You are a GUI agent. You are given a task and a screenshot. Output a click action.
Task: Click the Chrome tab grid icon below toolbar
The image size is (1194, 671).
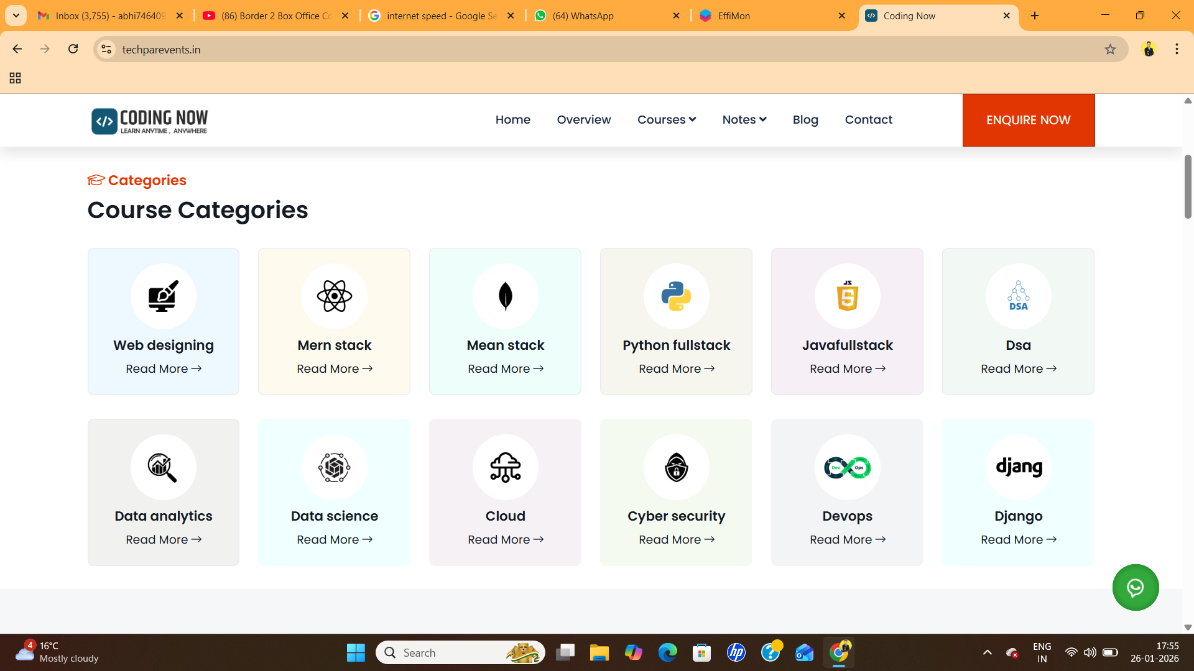tap(15, 78)
